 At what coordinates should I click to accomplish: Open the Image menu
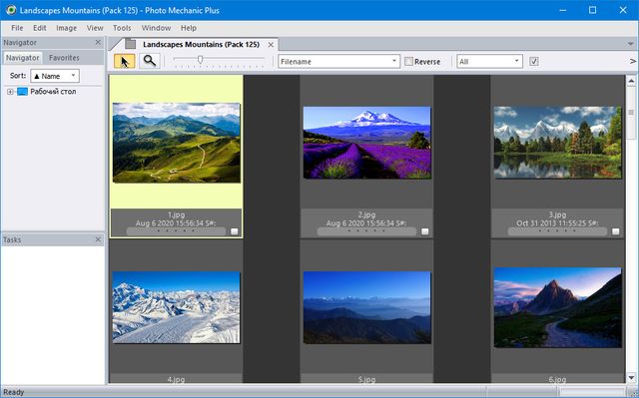pos(67,28)
